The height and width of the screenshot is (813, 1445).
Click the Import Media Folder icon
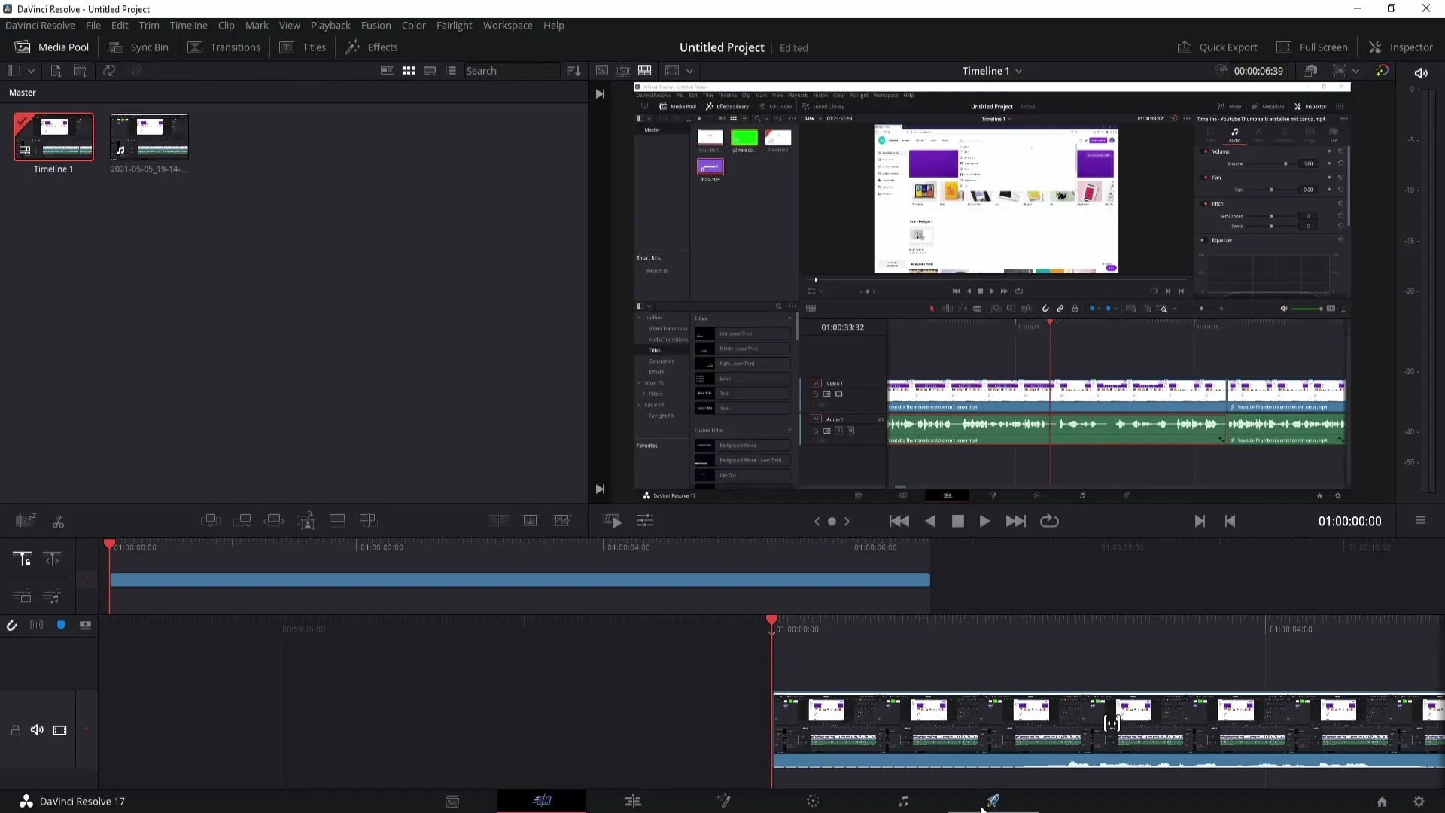pyautogui.click(x=80, y=71)
